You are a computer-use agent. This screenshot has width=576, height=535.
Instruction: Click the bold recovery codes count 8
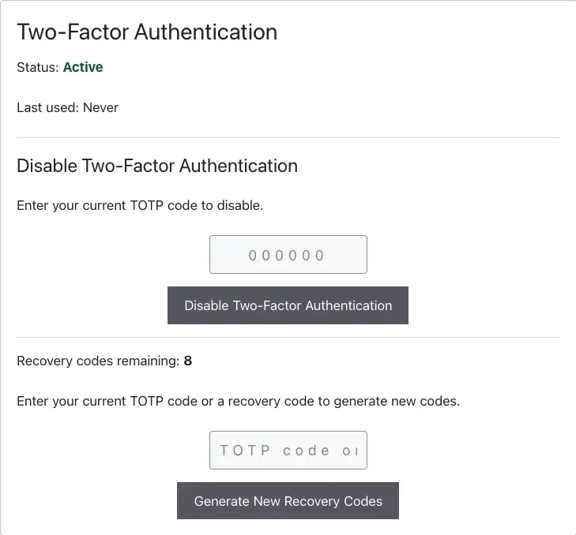(188, 361)
